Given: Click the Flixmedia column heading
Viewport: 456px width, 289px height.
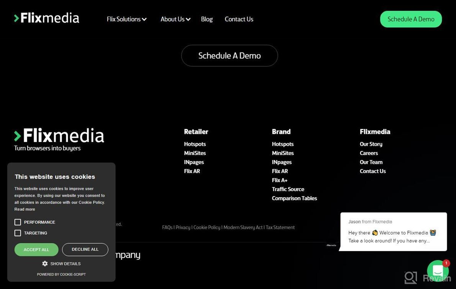Looking at the screenshot, I should click(375, 132).
